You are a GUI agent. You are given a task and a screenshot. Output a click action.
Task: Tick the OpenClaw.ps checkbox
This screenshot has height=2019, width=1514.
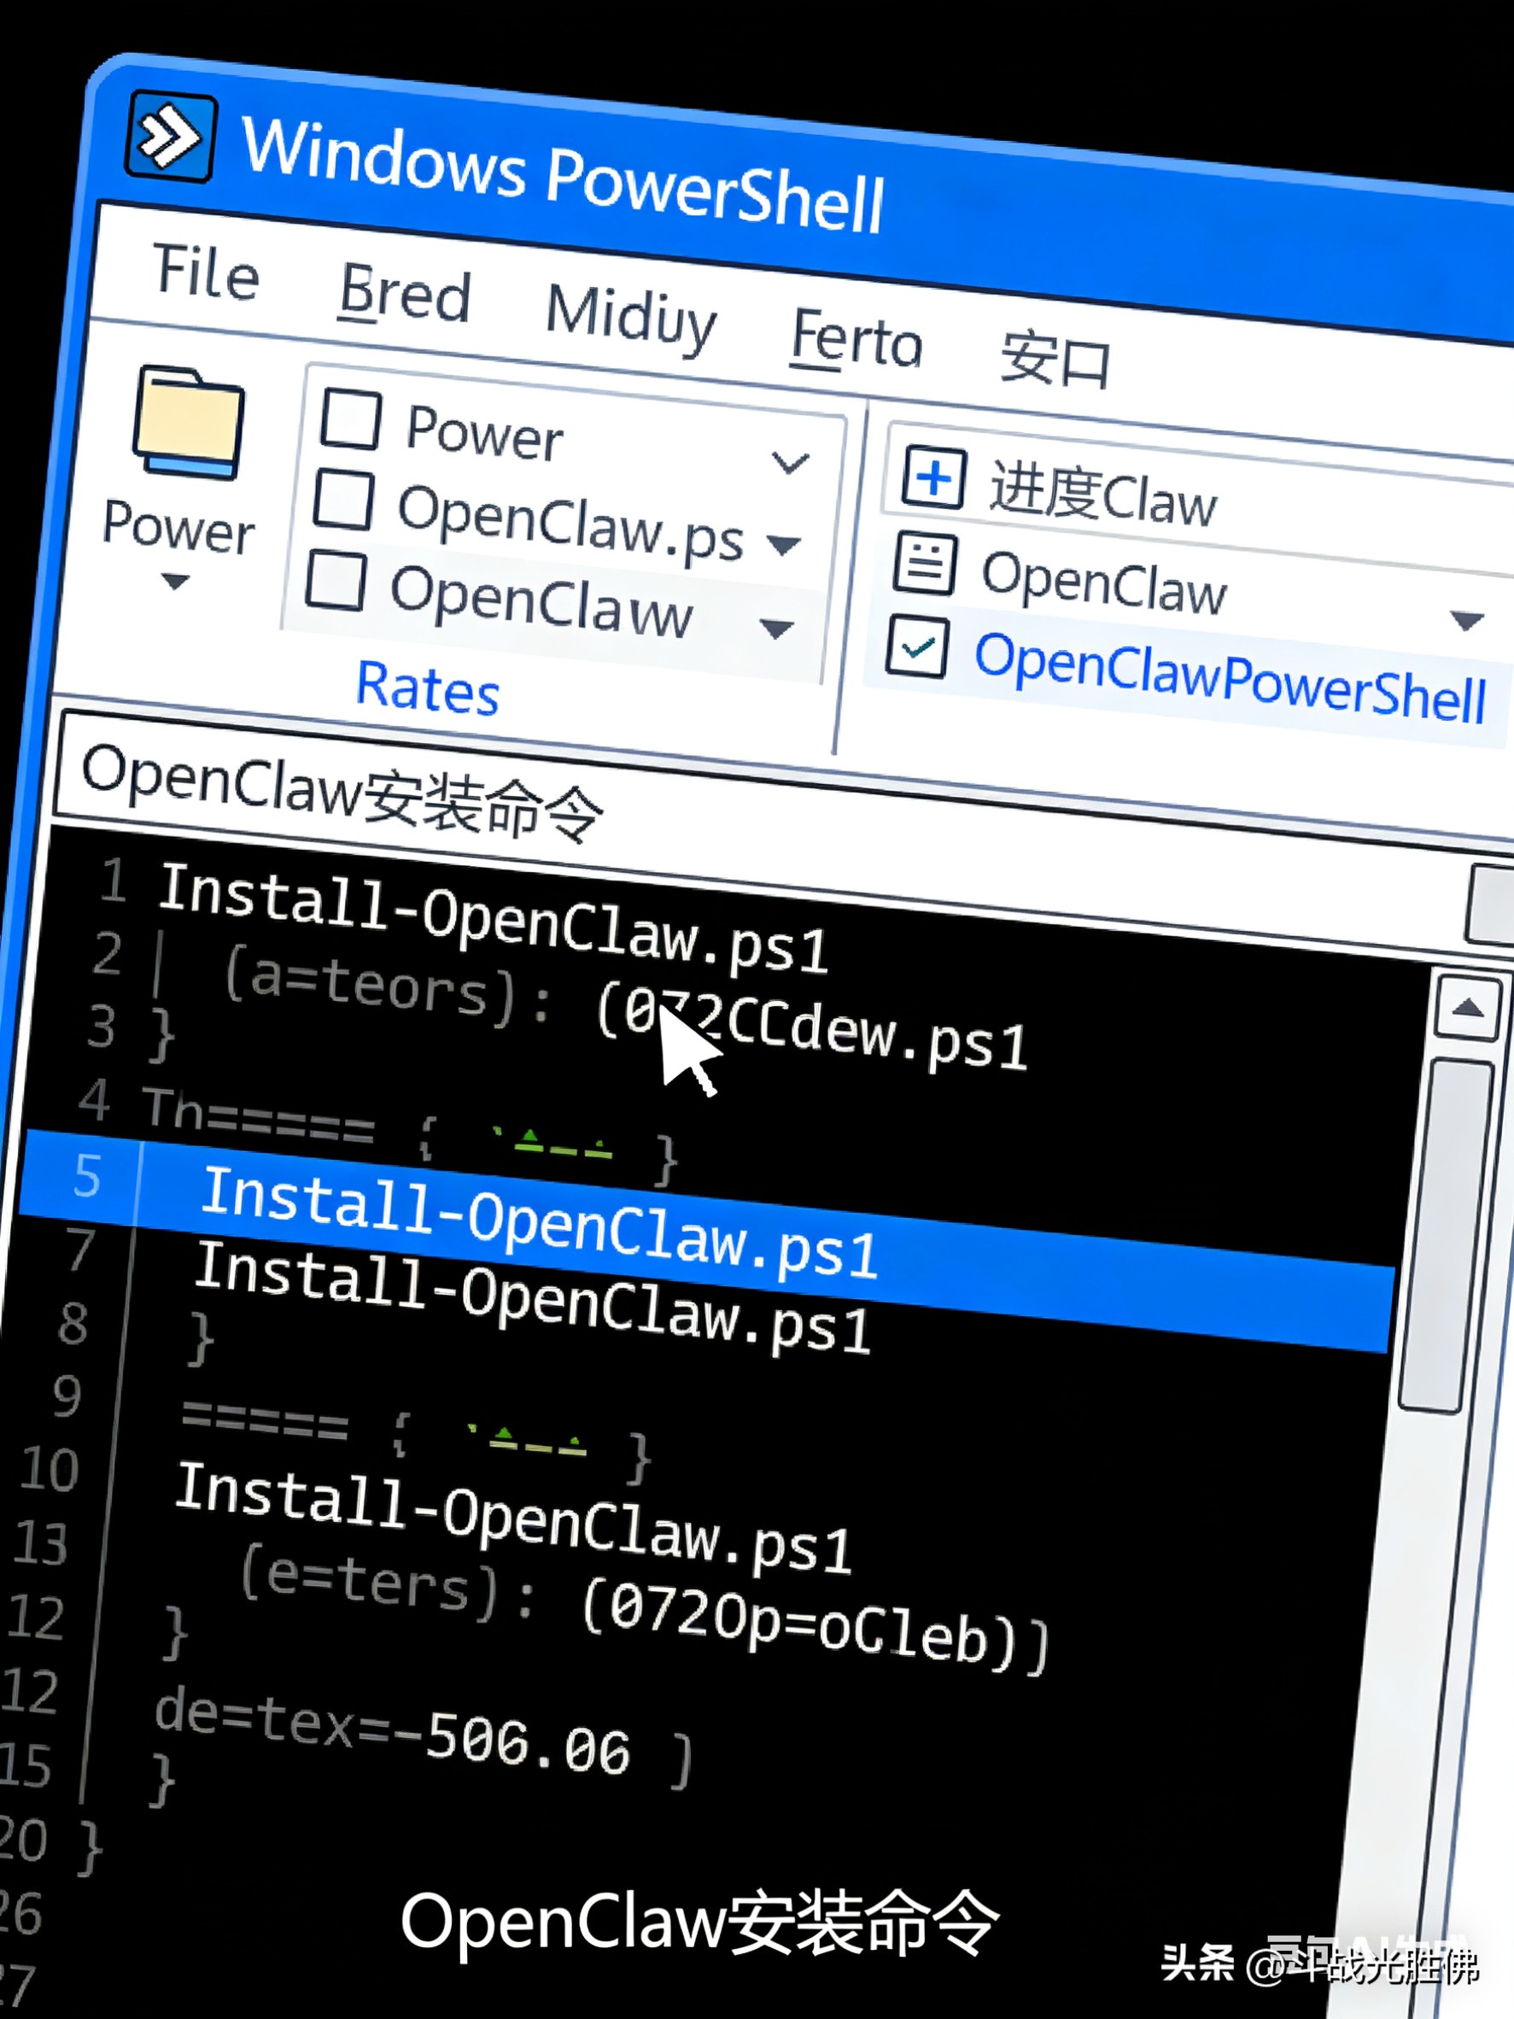pos(343,500)
